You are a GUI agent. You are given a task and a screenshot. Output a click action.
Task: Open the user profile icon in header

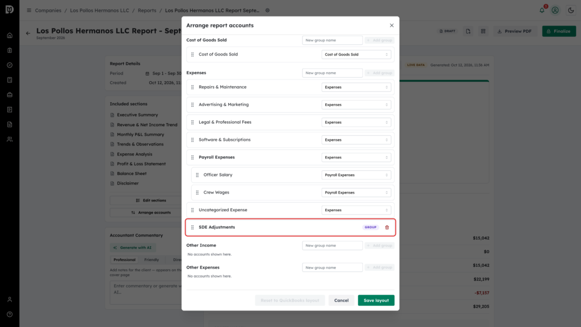[x=555, y=10]
